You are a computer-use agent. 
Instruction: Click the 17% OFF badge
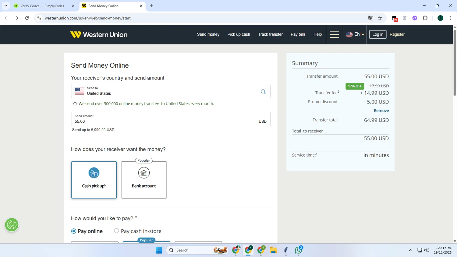355,86
